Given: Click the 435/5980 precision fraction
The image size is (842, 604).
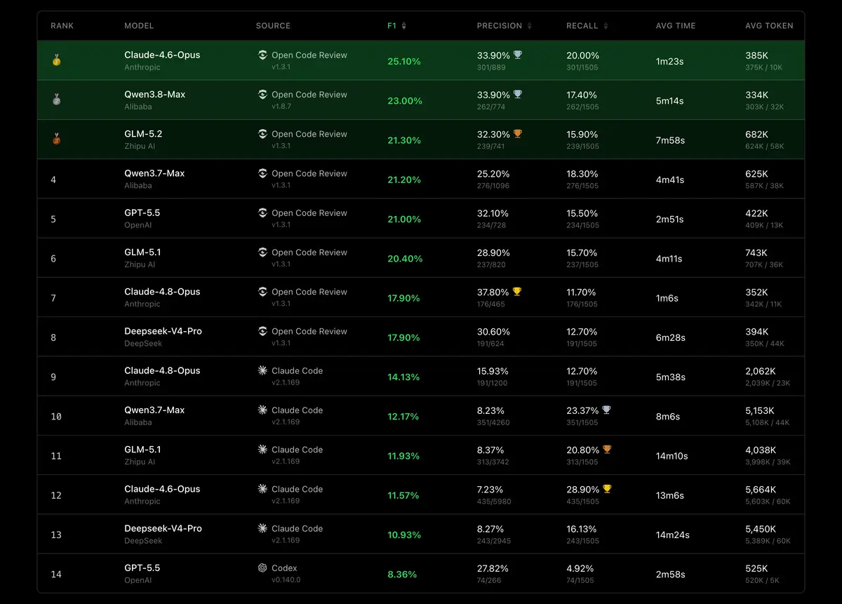Looking at the screenshot, I should 493,501.
